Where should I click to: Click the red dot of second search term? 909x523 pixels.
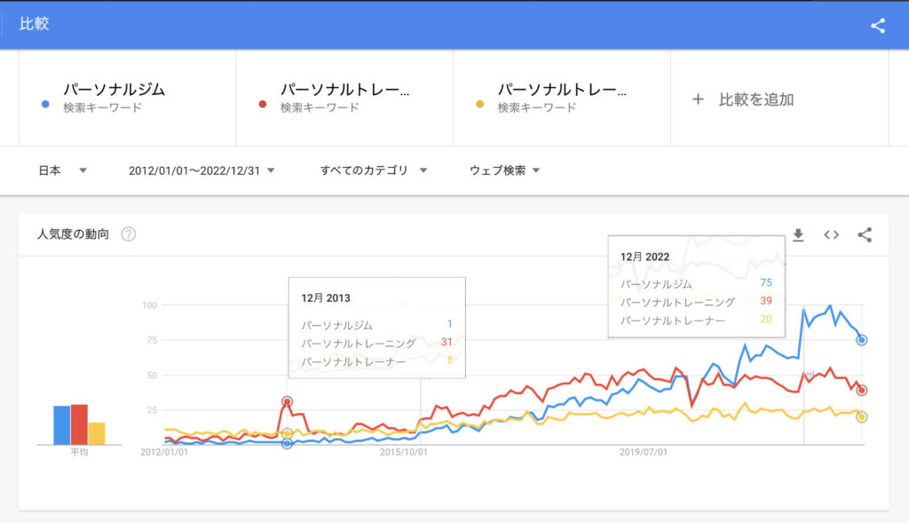(x=262, y=105)
